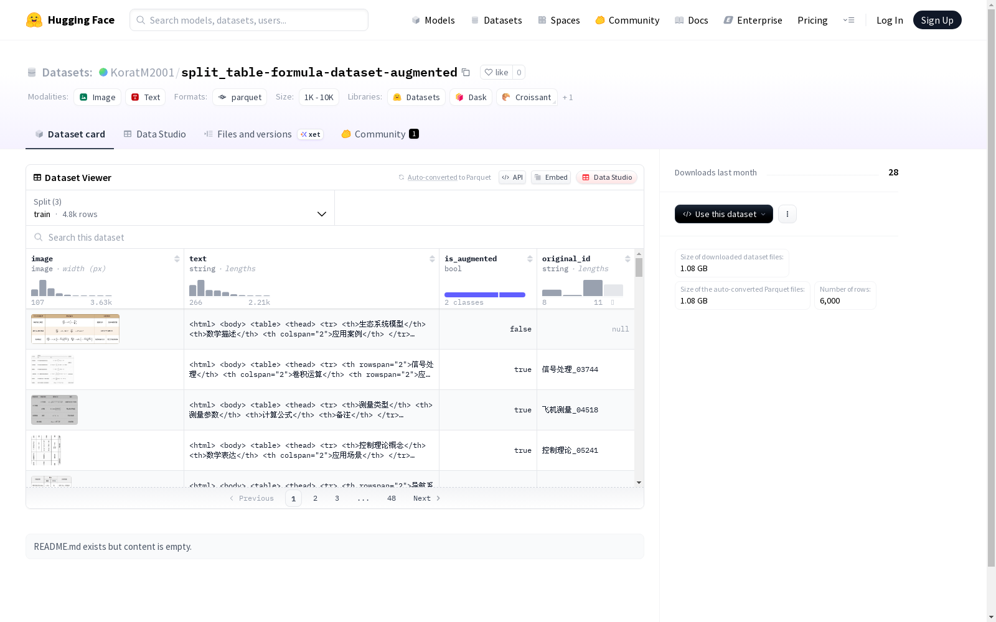Jump to page 48 of the dataset
The width and height of the screenshot is (996, 622).
[x=392, y=498]
